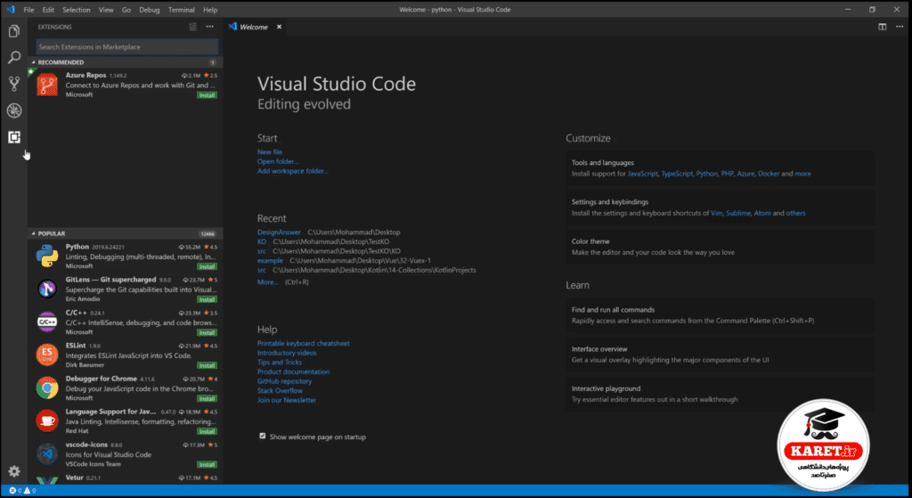This screenshot has height=498, width=912.
Task: Install the Language Support for Java extension
Action: coord(207,432)
